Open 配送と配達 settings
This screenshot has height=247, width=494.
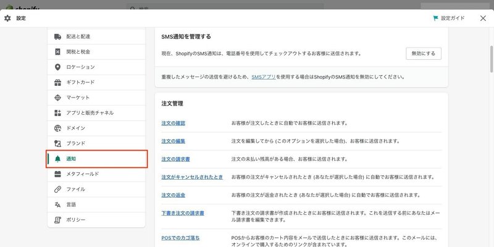click(x=96, y=36)
